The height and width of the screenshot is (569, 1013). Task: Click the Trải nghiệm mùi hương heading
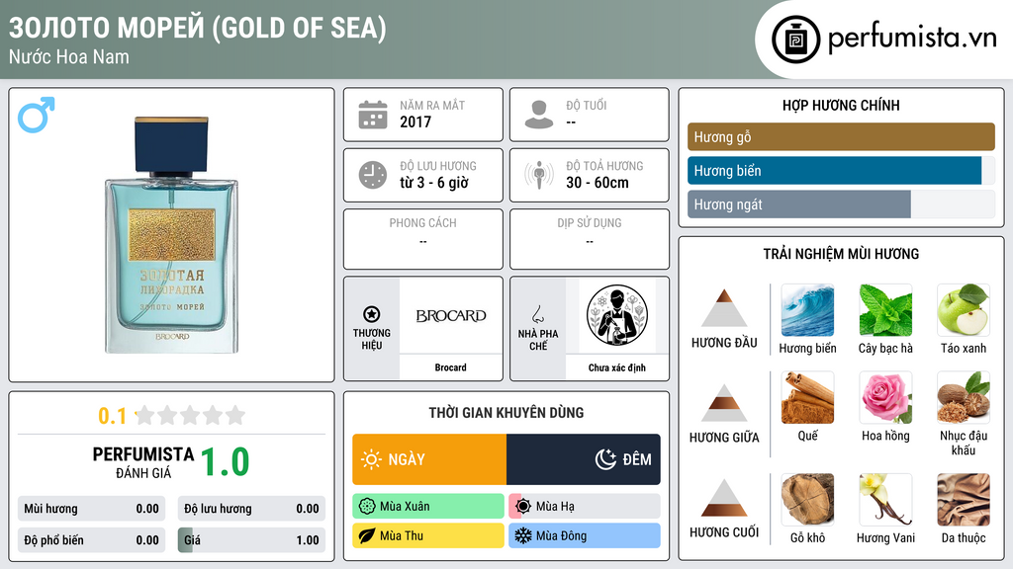click(x=841, y=254)
